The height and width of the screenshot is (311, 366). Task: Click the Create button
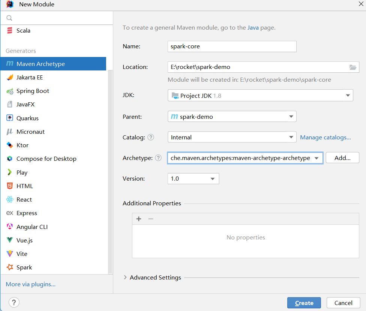click(x=304, y=303)
